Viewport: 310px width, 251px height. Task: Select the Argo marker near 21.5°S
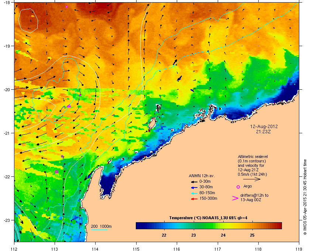(62, 156)
